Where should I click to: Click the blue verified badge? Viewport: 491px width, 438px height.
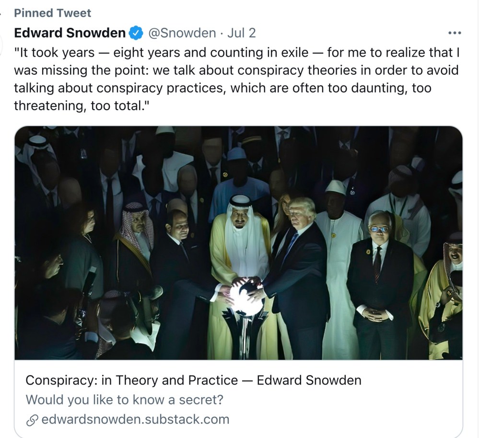click(x=136, y=33)
